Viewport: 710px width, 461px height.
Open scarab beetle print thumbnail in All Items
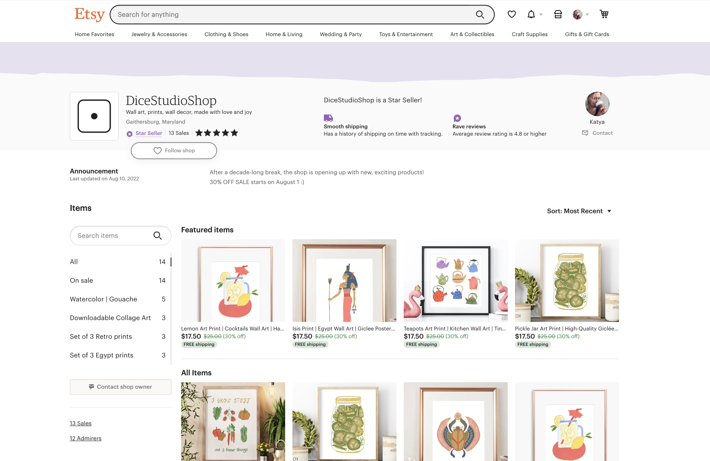point(456,422)
